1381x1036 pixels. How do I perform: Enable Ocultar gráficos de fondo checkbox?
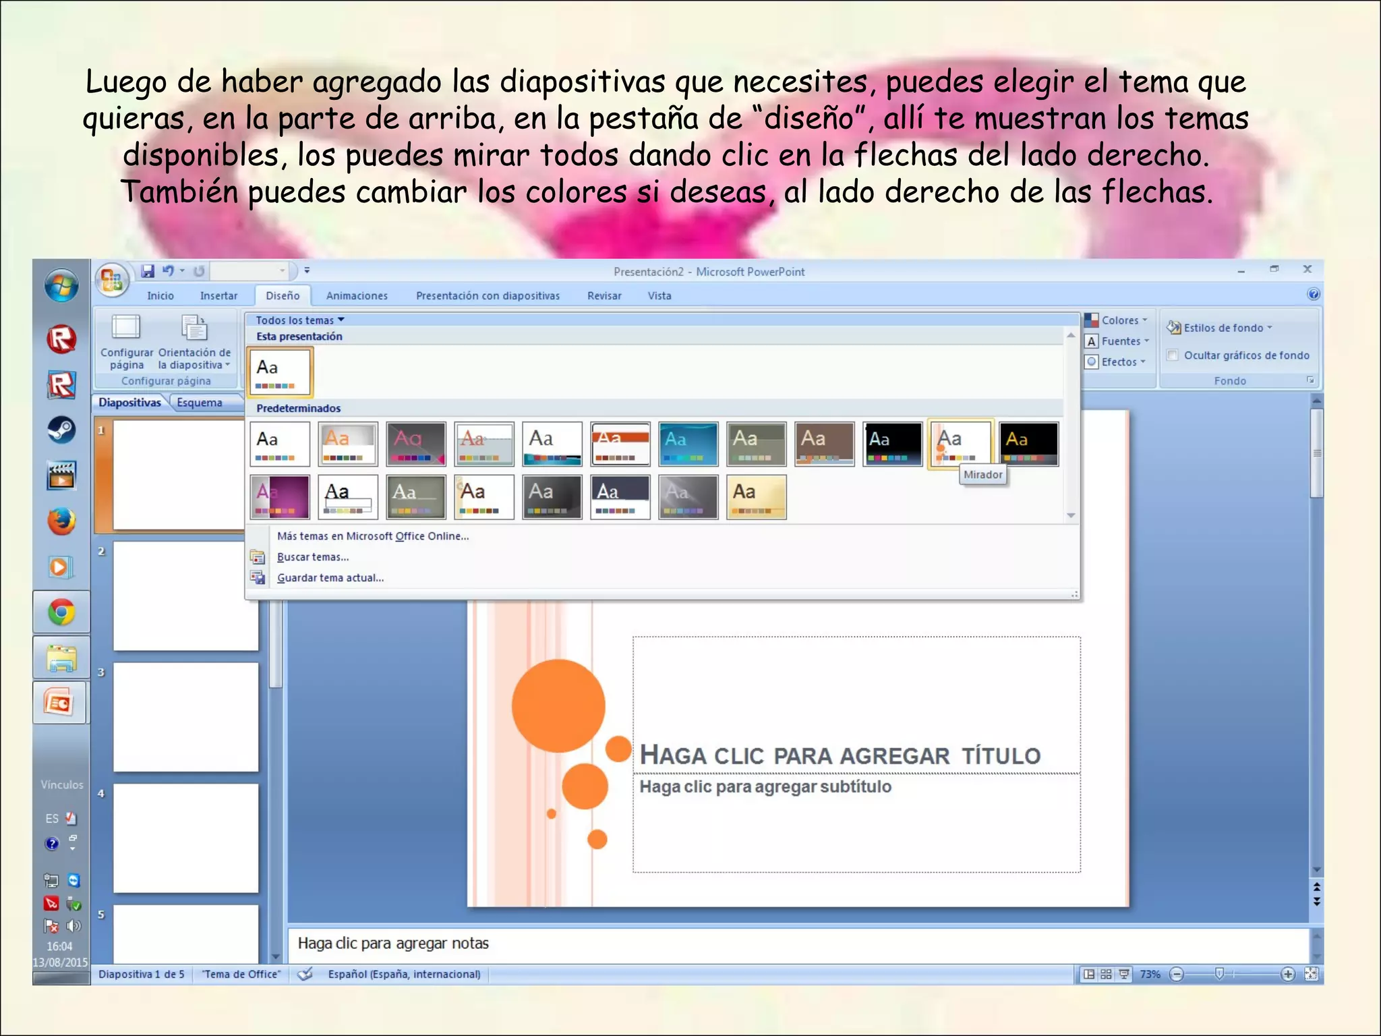[1173, 355]
